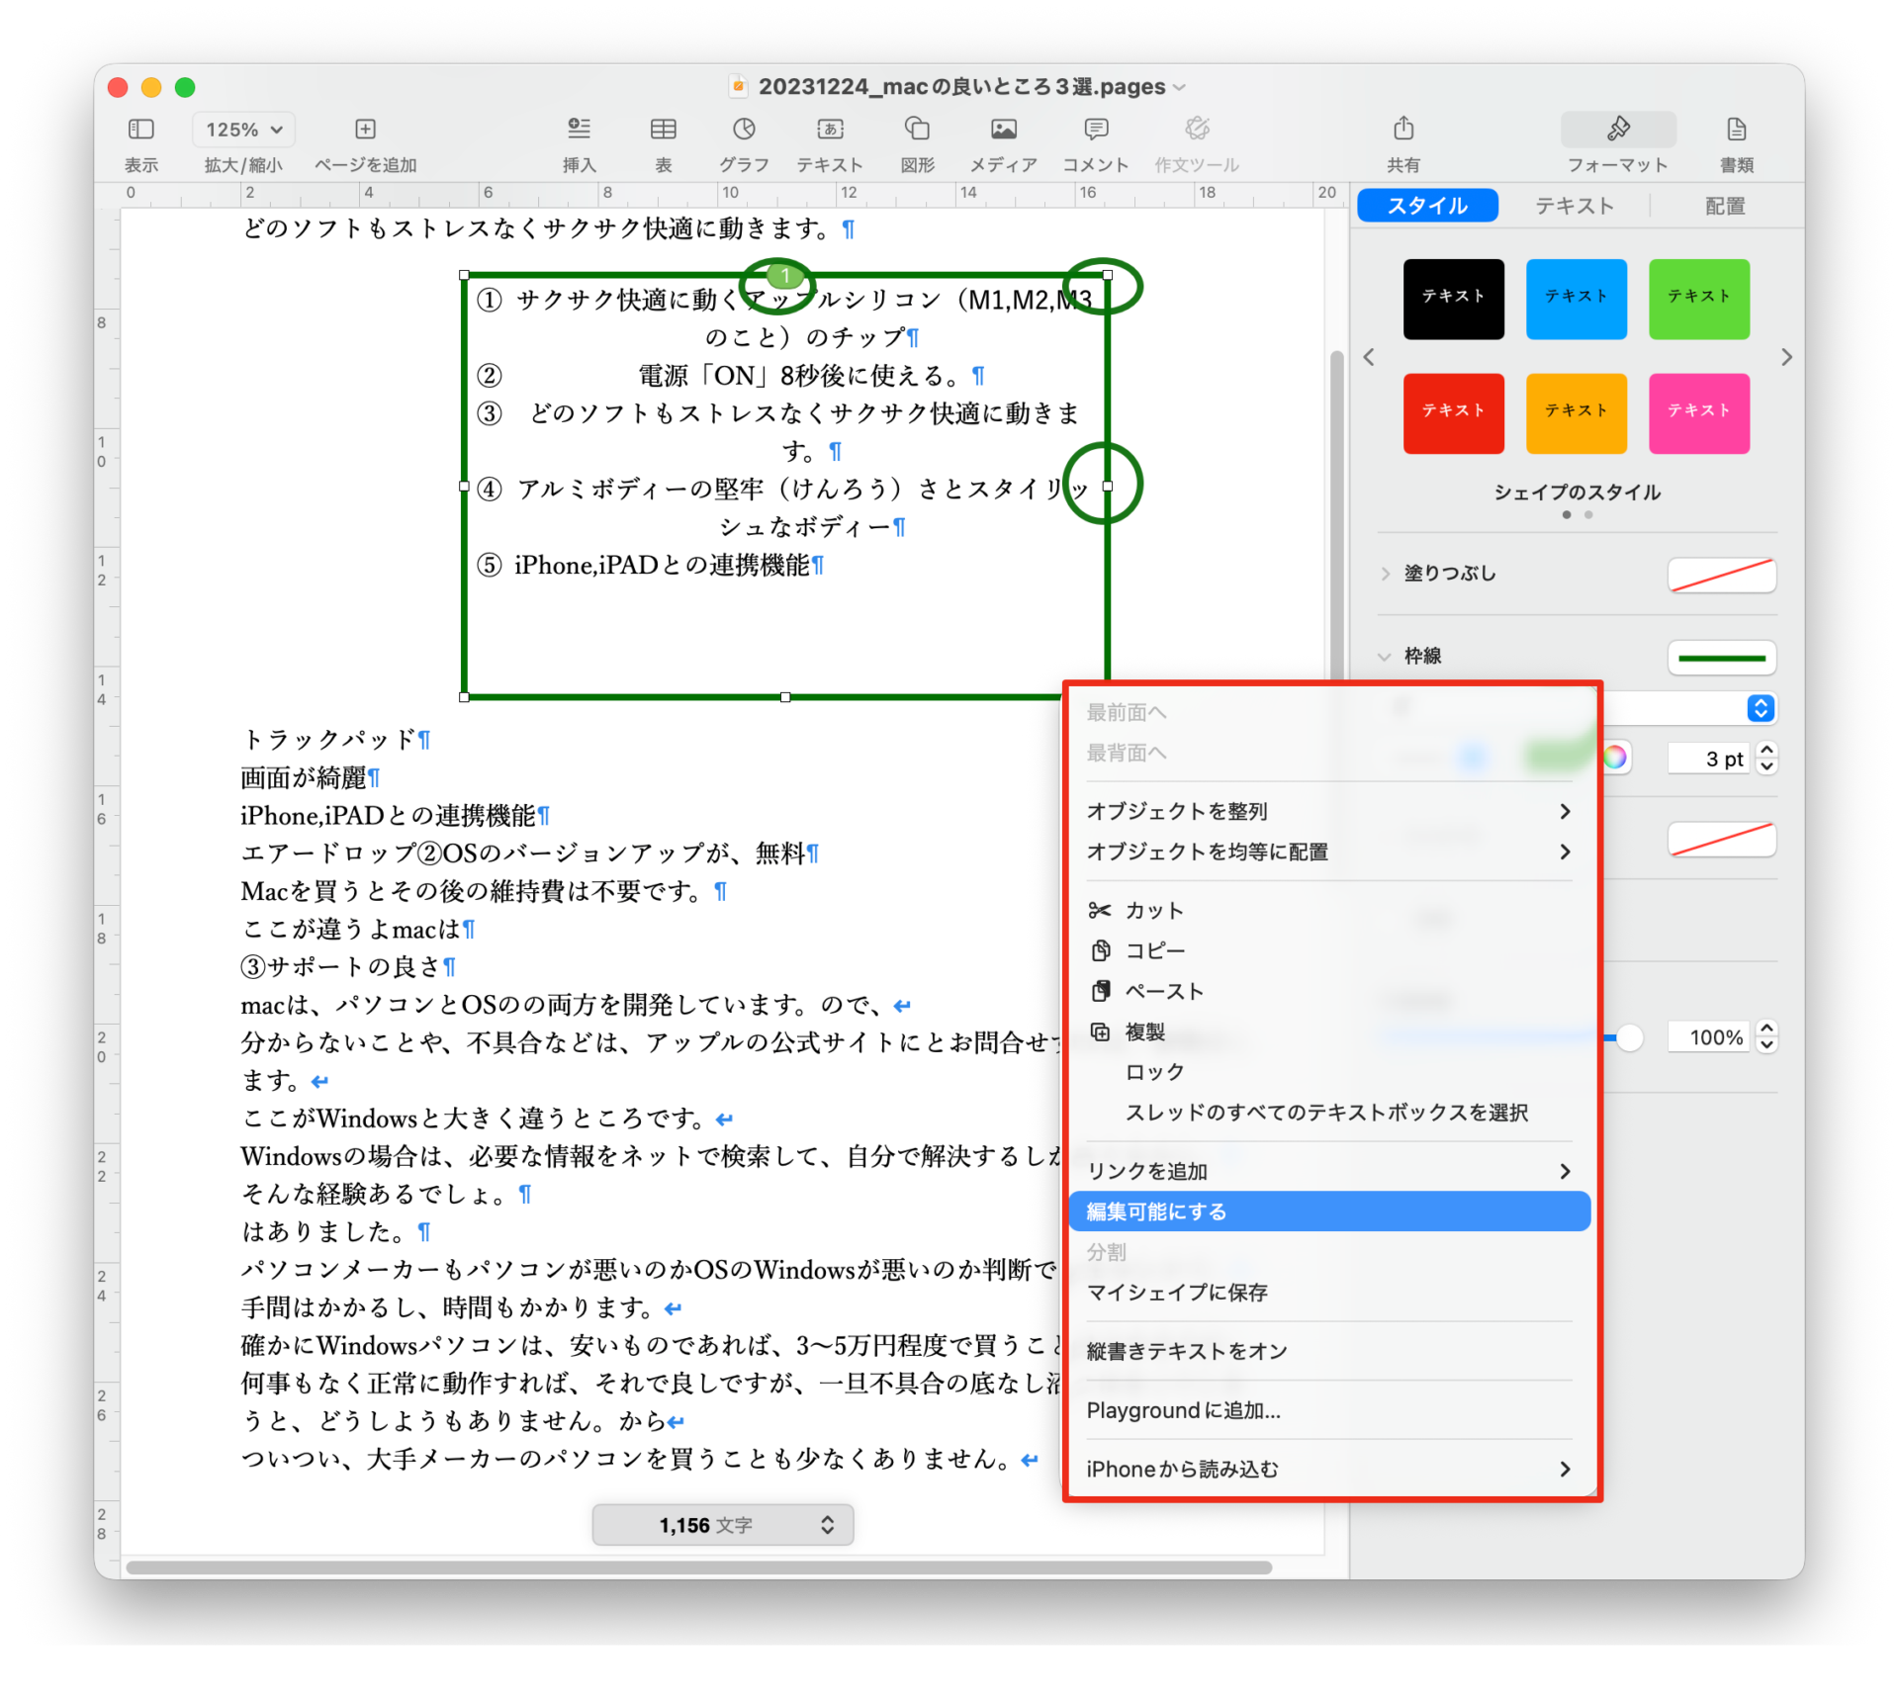This screenshot has height=1704, width=1899.
Task: Pick the red text shape style swatch
Action: (x=1453, y=412)
